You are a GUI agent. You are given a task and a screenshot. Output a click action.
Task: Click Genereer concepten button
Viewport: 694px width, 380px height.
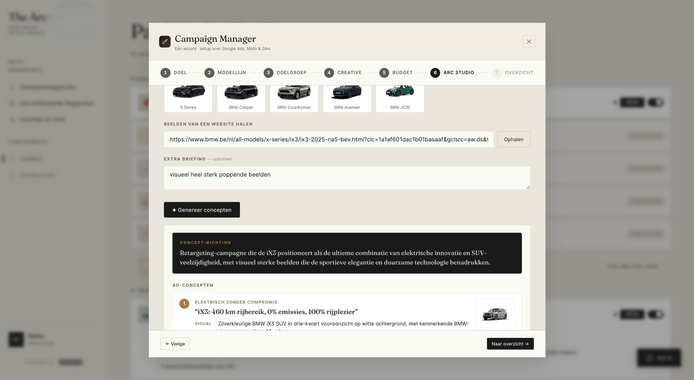coord(202,210)
